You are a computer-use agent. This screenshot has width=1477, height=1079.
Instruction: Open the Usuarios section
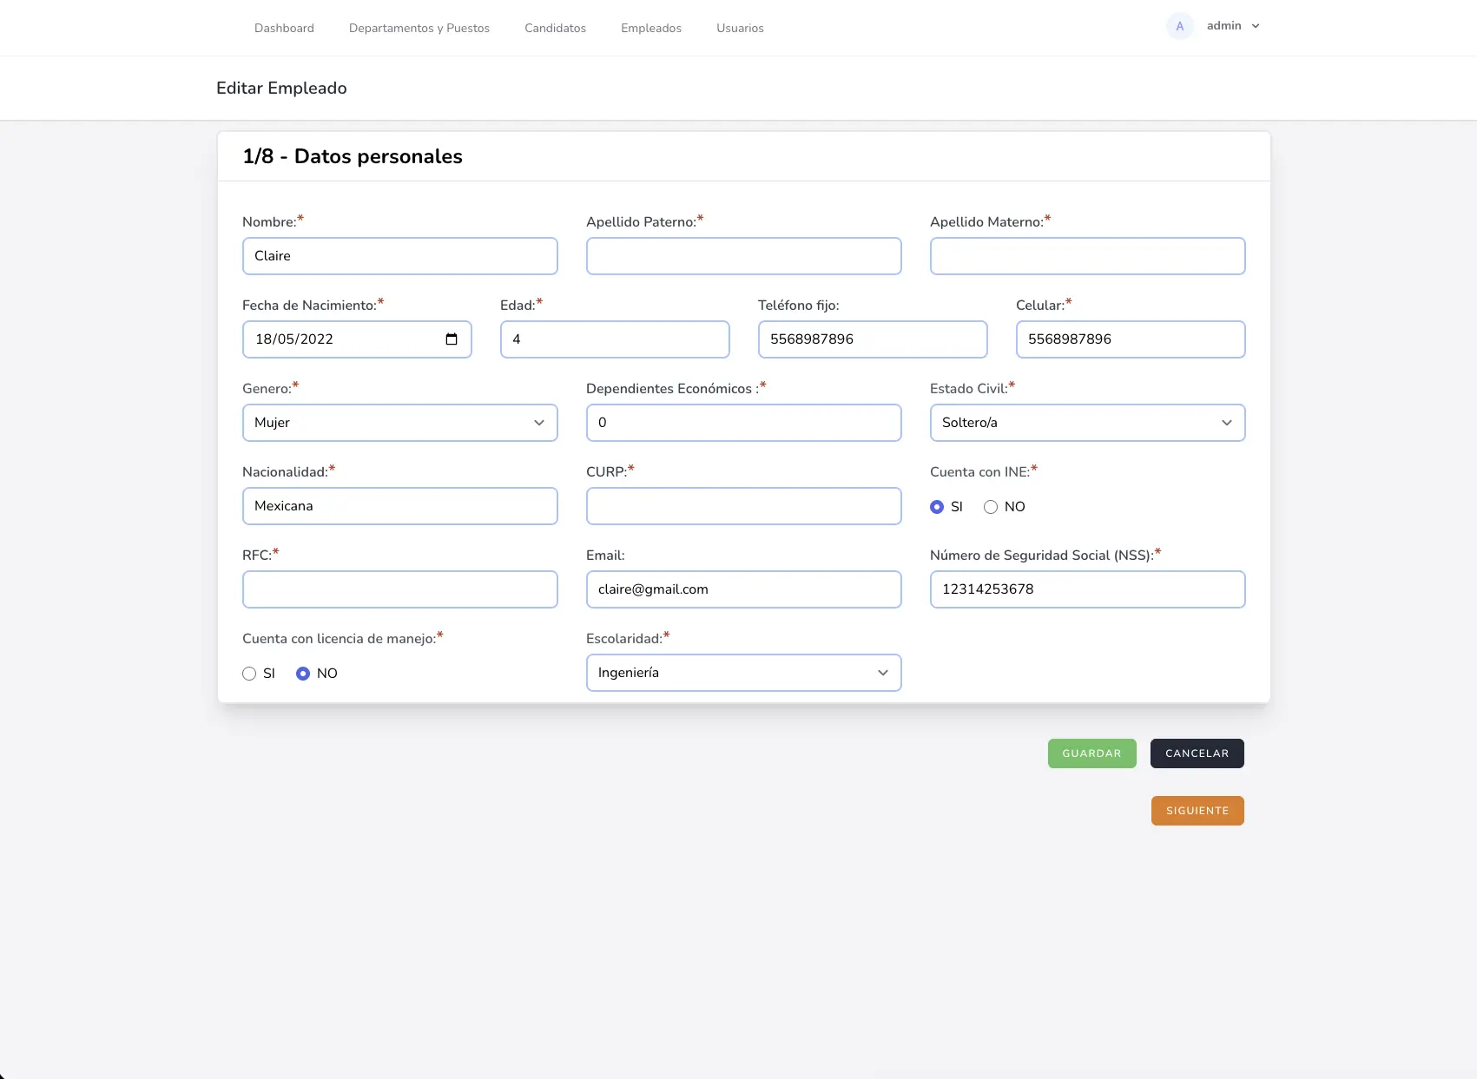coord(740,28)
